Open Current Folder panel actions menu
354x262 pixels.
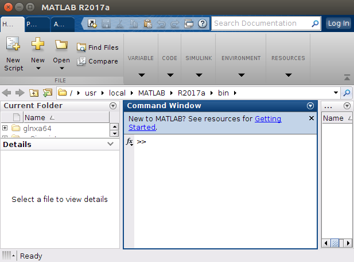click(x=113, y=106)
